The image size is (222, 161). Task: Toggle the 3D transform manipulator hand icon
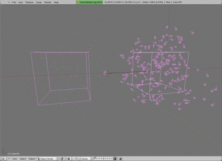pos(79,159)
